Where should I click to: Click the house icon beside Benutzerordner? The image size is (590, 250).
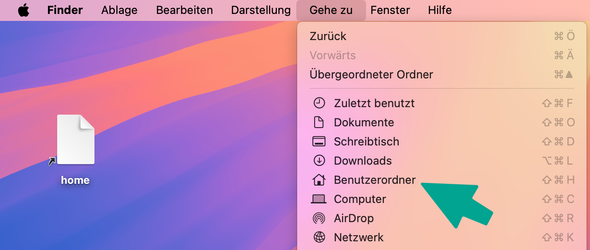pyautogui.click(x=319, y=180)
